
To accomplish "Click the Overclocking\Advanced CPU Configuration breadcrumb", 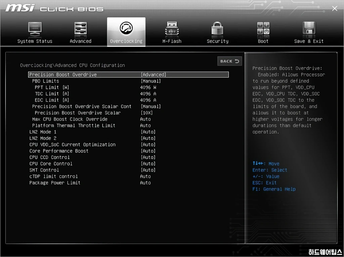I will 73,65.
